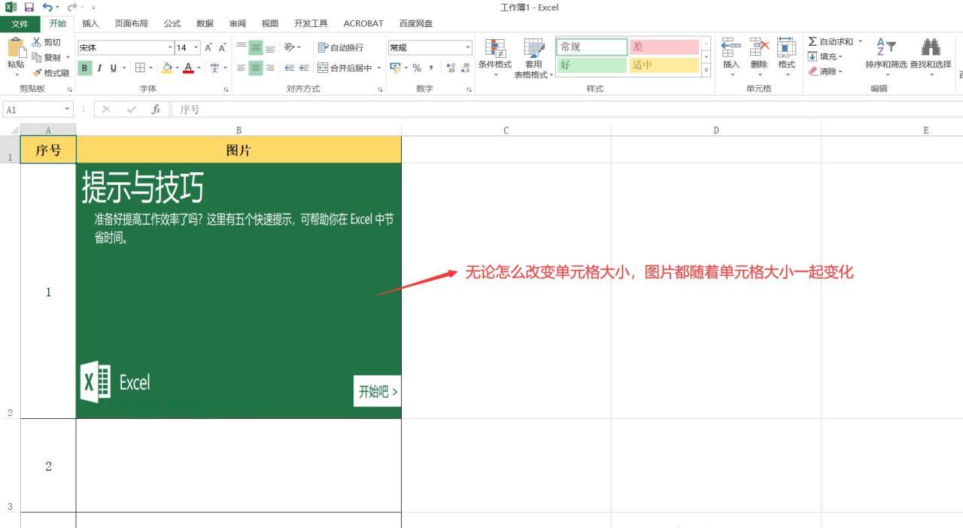Apply percent style
Screen dimensions: 963x528
417,68
